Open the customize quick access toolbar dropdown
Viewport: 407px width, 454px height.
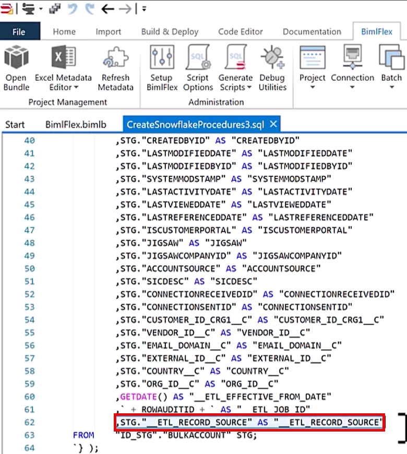(x=144, y=9)
